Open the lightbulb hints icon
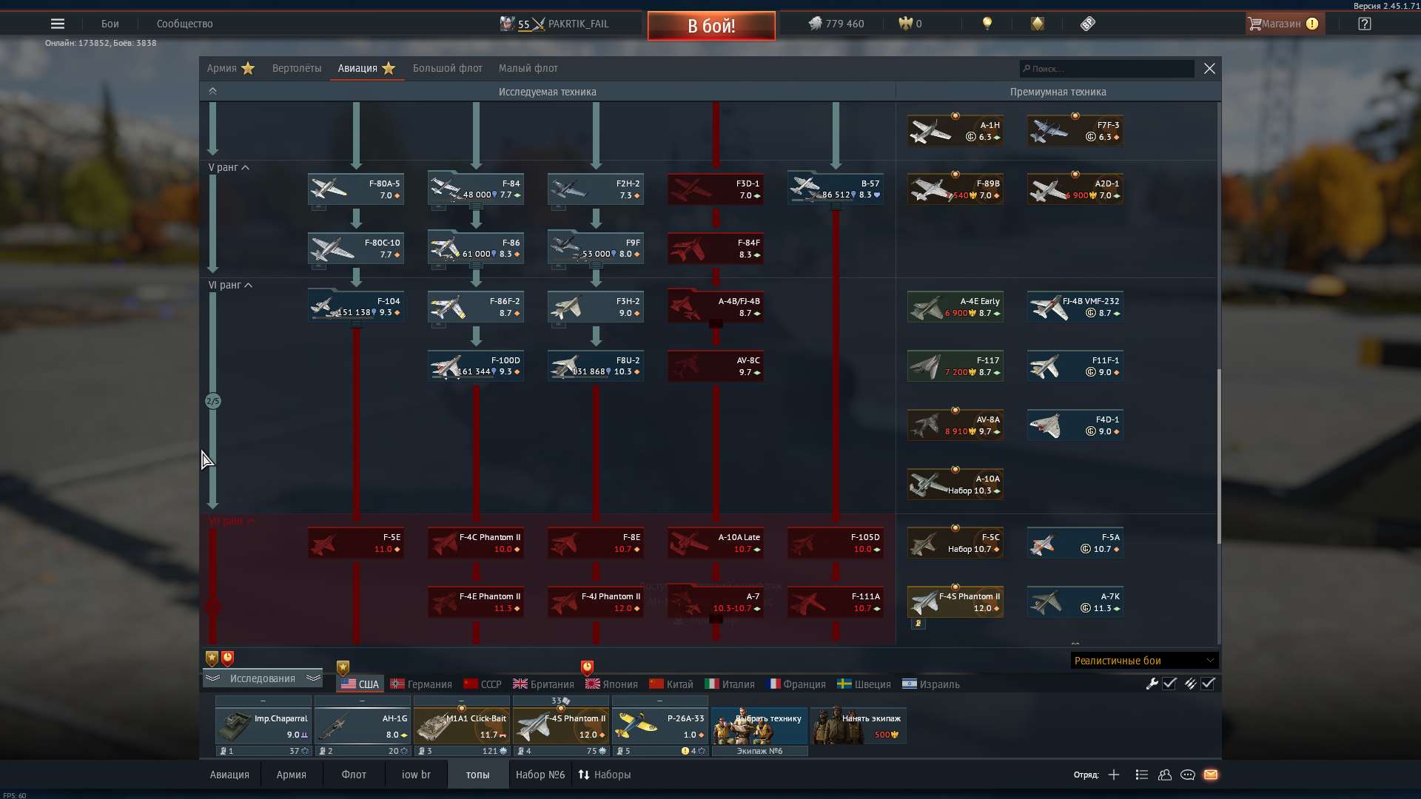 pyautogui.click(x=987, y=24)
